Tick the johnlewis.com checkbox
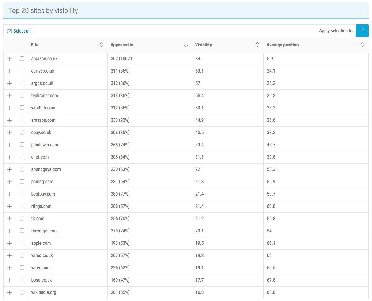 [x=22, y=145]
